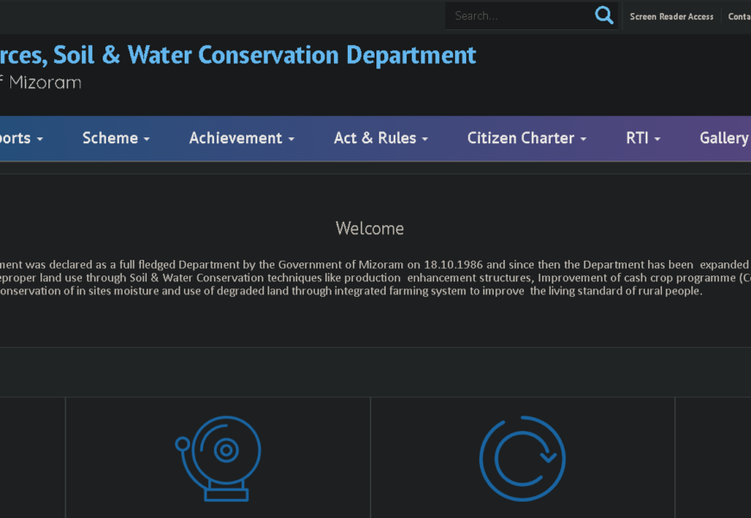Expand the Achievement menu
Image resolution: width=751 pixels, height=518 pixels.
[242, 138]
